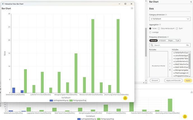This screenshot has width=193, height=120.
Task: Click warning icon in Interactive View window
Action: (125, 98)
